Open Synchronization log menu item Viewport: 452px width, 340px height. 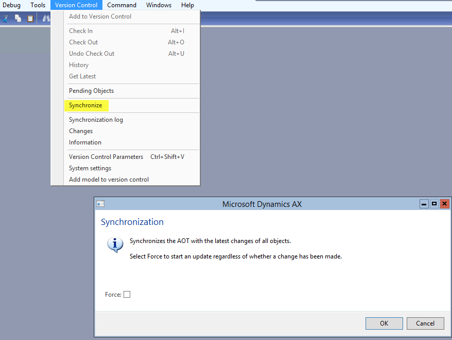[96, 120]
